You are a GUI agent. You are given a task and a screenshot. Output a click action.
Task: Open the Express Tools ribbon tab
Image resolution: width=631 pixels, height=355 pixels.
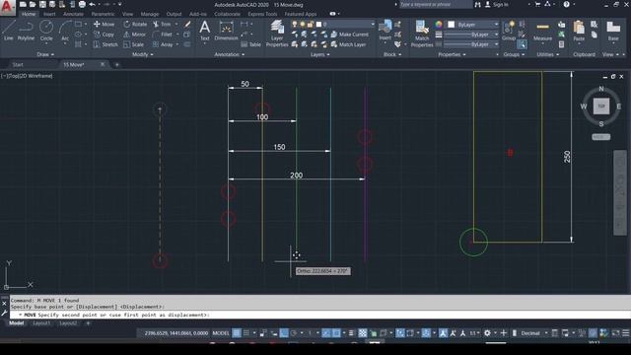[262, 14]
